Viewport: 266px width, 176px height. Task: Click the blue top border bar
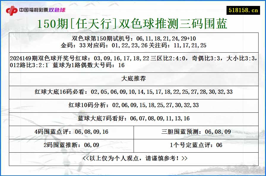tap(133, 1)
